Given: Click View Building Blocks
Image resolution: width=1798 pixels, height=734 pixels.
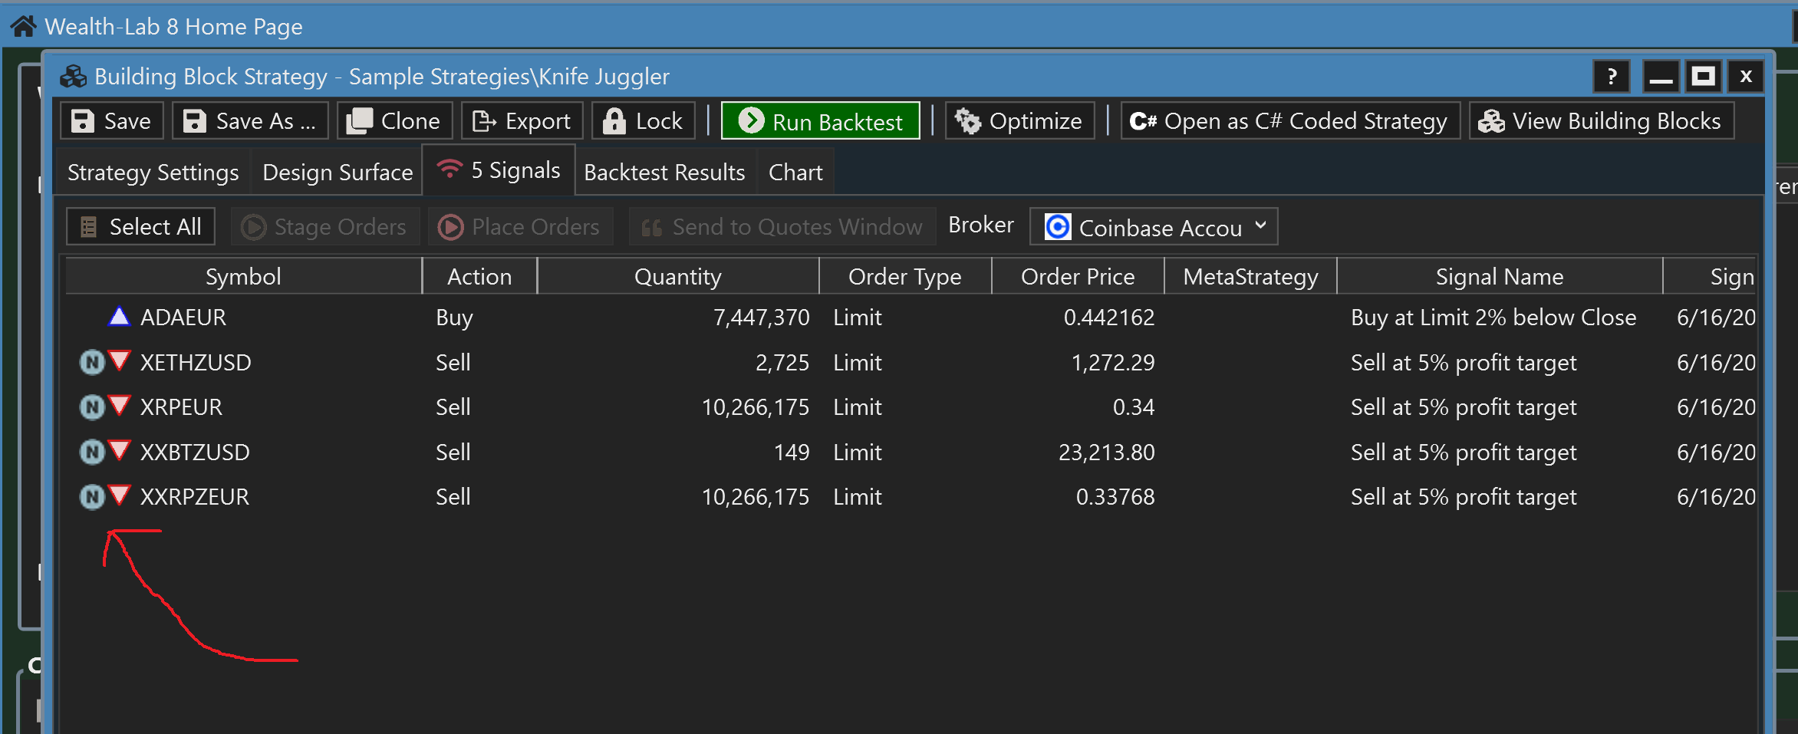Looking at the screenshot, I should tap(1602, 120).
